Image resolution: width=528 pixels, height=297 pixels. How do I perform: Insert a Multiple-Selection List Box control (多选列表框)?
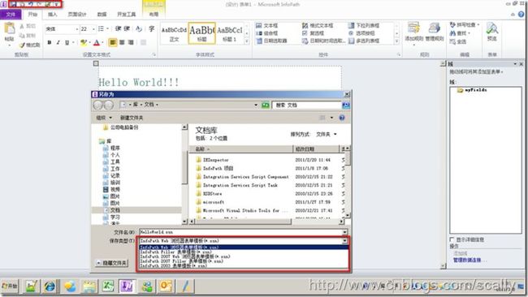click(364, 41)
